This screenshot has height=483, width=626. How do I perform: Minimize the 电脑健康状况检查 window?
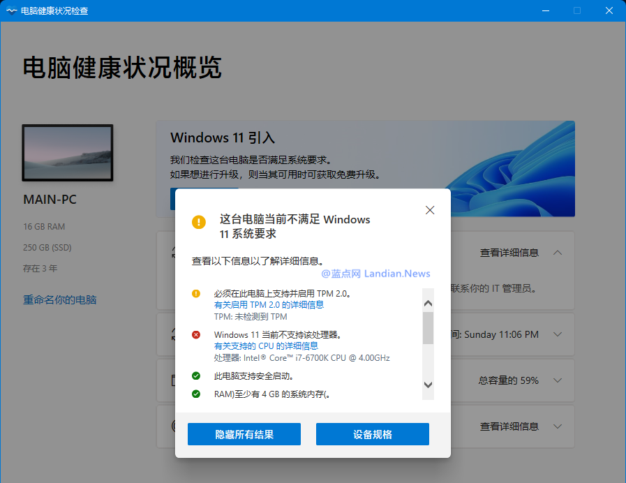click(x=546, y=10)
